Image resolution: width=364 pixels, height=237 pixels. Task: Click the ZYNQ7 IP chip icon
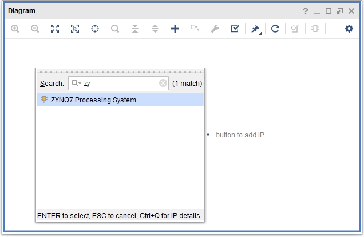pyautogui.click(x=43, y=100)
